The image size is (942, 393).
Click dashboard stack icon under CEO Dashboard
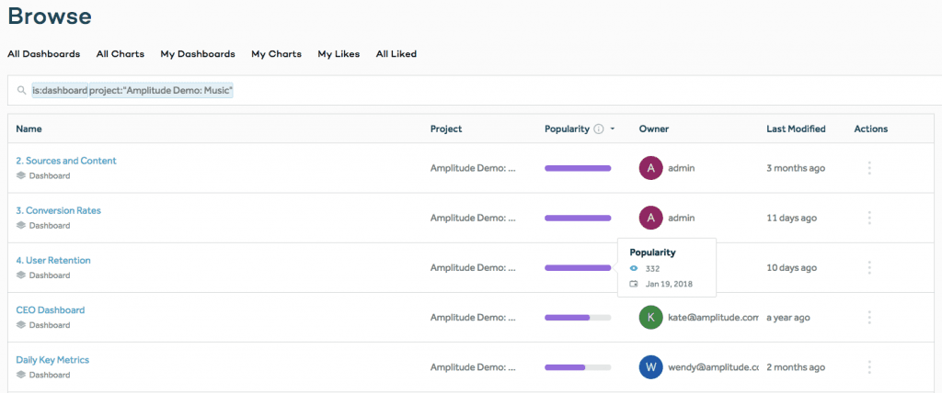(21, 325)
